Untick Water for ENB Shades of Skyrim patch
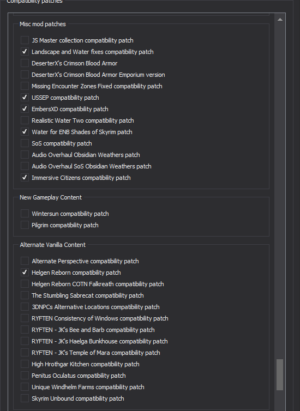This screenshot has width=300, height=411. [25, 132]
